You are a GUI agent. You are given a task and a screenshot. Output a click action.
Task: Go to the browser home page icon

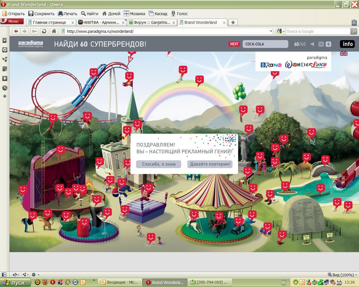(54, 31)
